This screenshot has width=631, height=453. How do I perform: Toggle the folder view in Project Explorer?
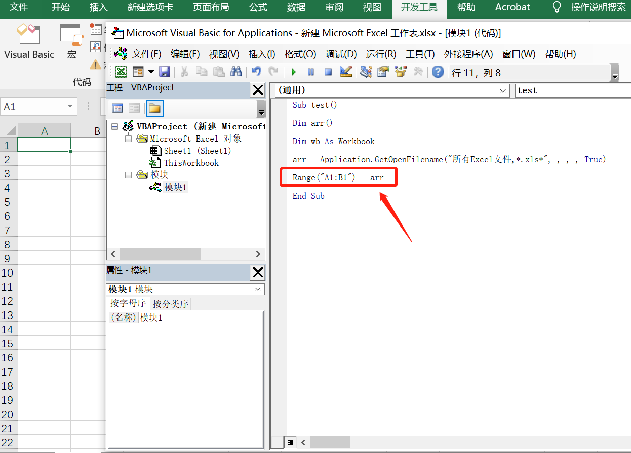(154, 108)
